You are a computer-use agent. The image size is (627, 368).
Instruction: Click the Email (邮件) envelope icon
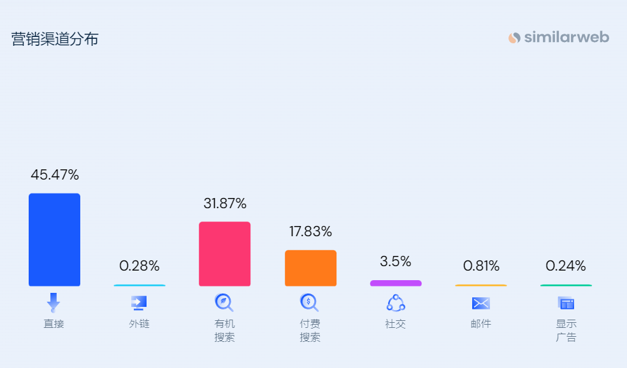tap(481, 303)
